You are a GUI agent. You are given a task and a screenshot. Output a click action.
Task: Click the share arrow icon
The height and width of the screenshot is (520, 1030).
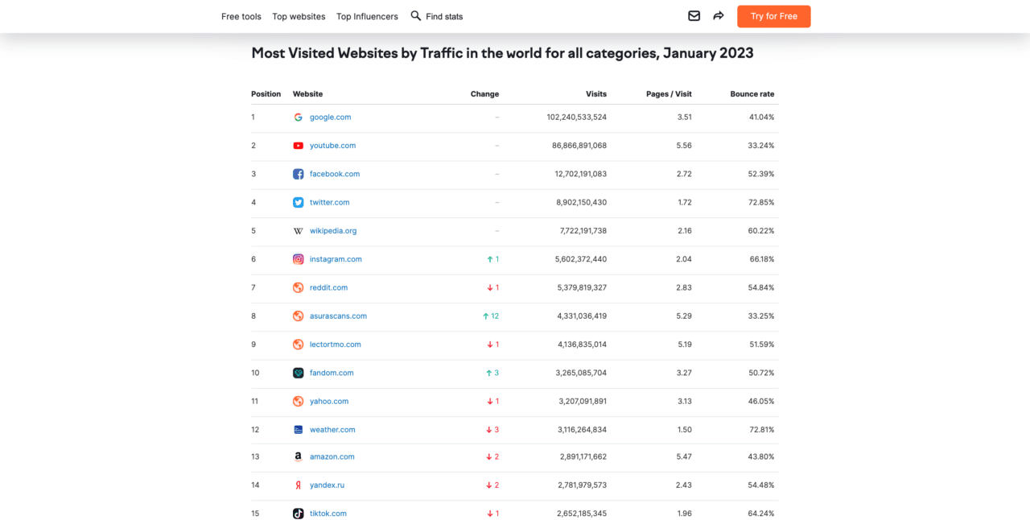(718, 16)
